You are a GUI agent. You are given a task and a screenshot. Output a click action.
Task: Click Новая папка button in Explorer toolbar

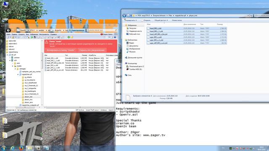(x=177, y=21)
